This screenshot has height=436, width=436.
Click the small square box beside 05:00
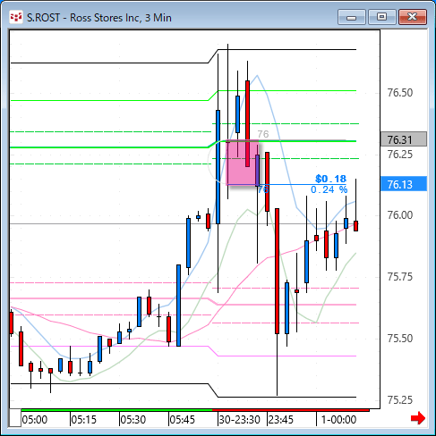(15, 418)
